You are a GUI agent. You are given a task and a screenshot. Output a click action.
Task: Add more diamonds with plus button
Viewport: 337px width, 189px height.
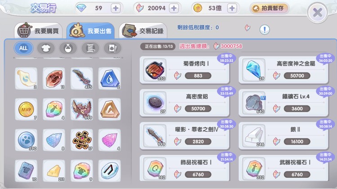click(115, 8)
